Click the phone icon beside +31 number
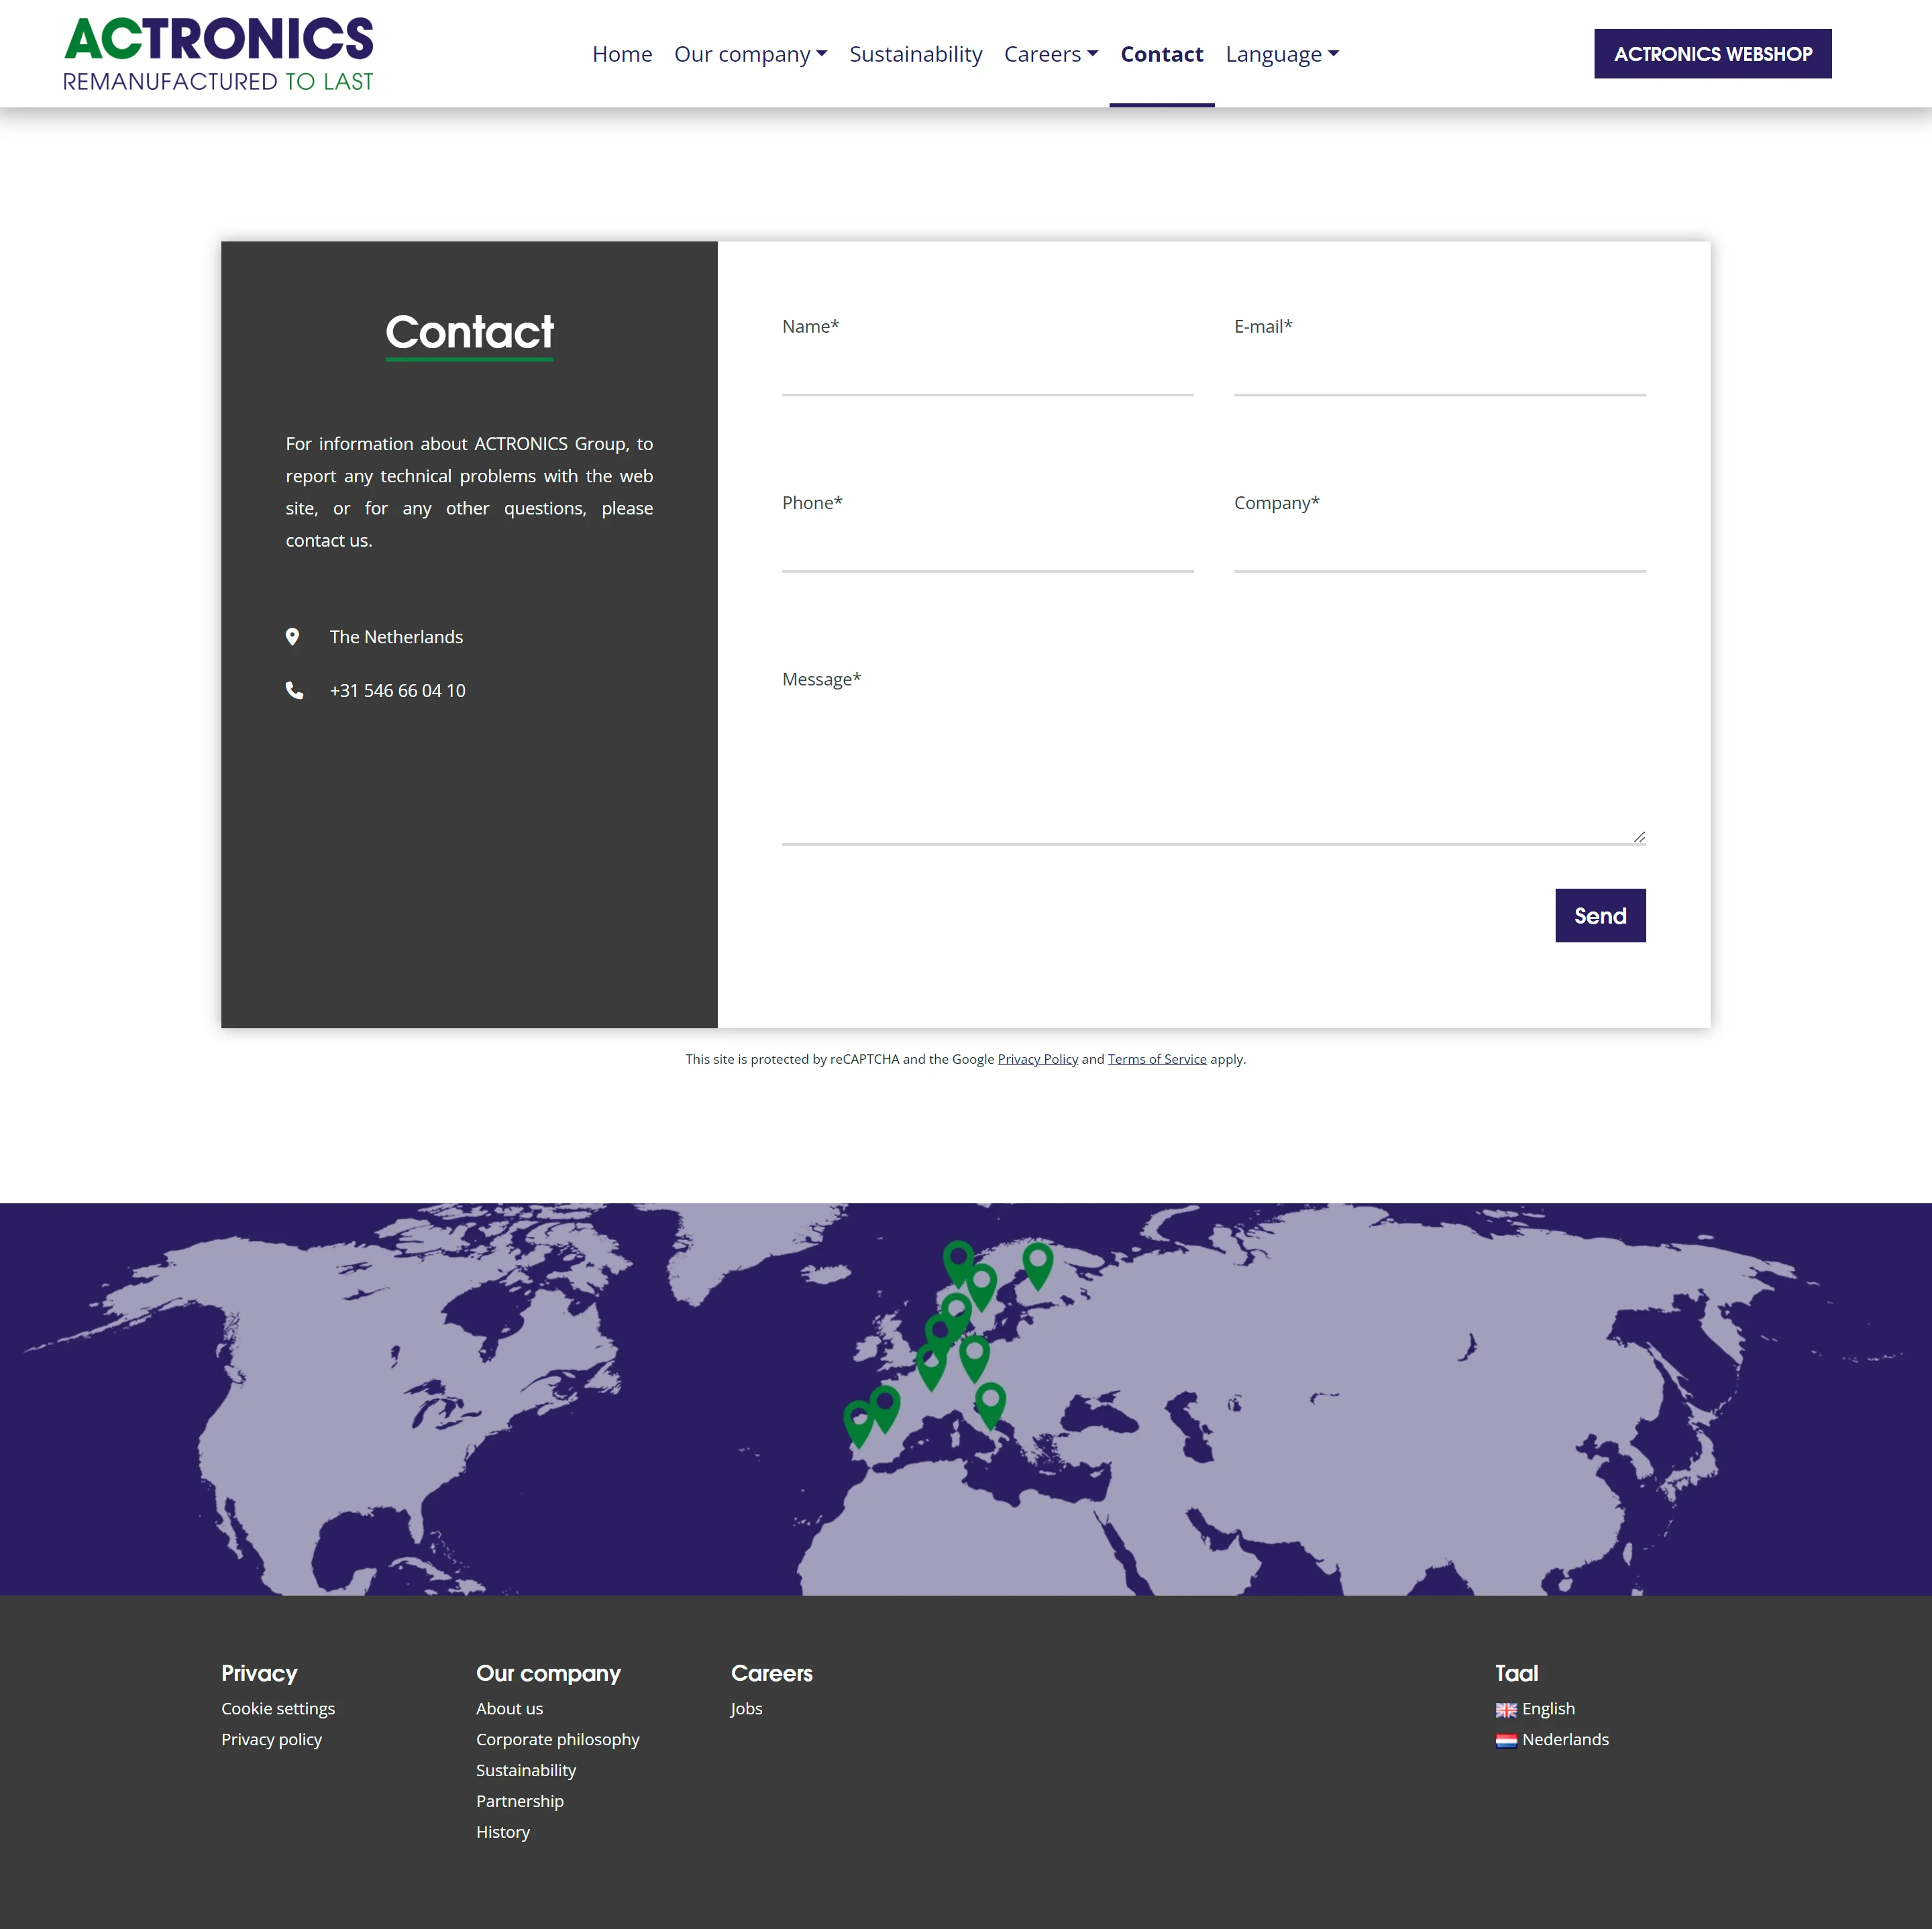This screenshot has width=1932, height=1929. click(294, 690)
